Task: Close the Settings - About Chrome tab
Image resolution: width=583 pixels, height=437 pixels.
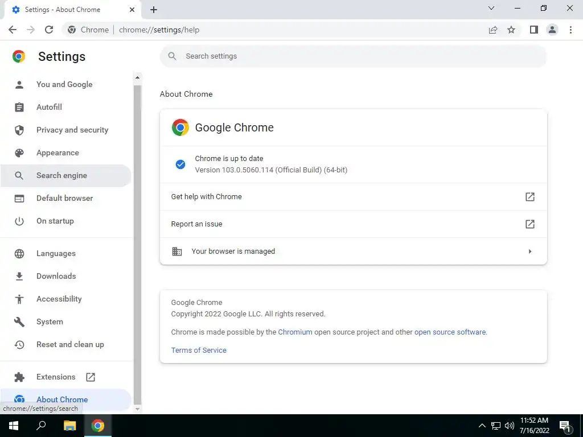Action: (132, 10)
